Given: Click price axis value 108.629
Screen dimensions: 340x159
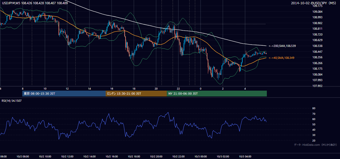Looking at the screenshot, I should [317, 40].
